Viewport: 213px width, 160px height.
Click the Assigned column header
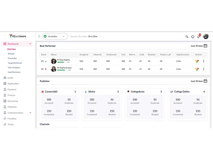[x=84, y=55]
